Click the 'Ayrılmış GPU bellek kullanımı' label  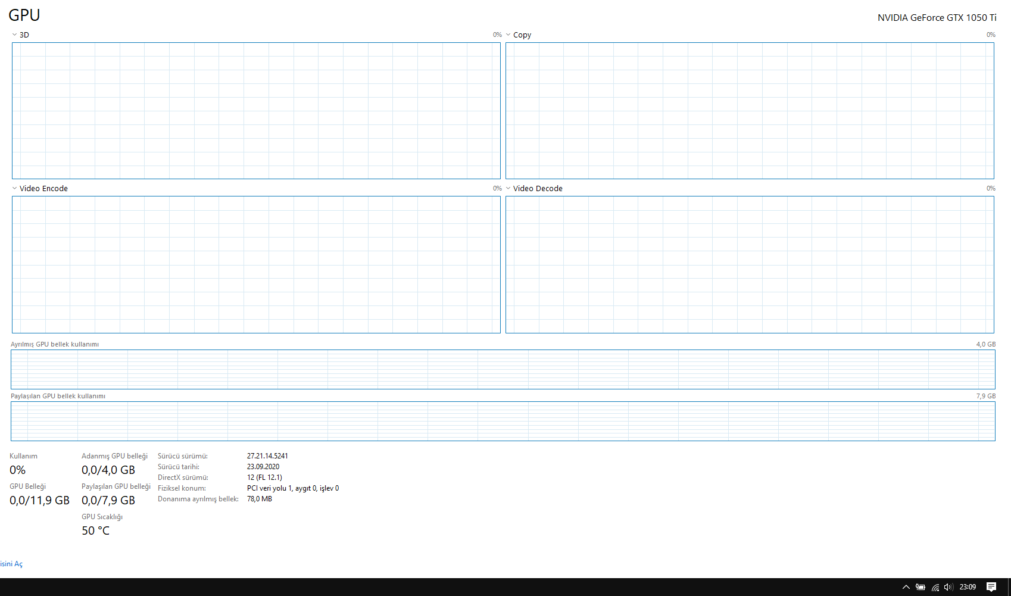point(55,344)
